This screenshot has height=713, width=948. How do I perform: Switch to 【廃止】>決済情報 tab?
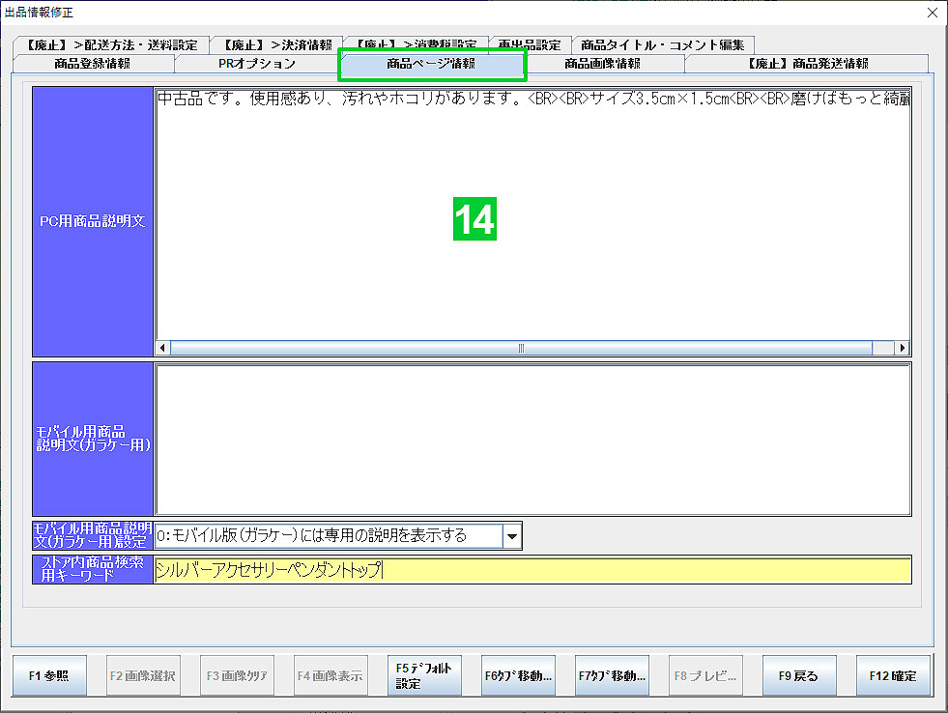coord(276,45)
